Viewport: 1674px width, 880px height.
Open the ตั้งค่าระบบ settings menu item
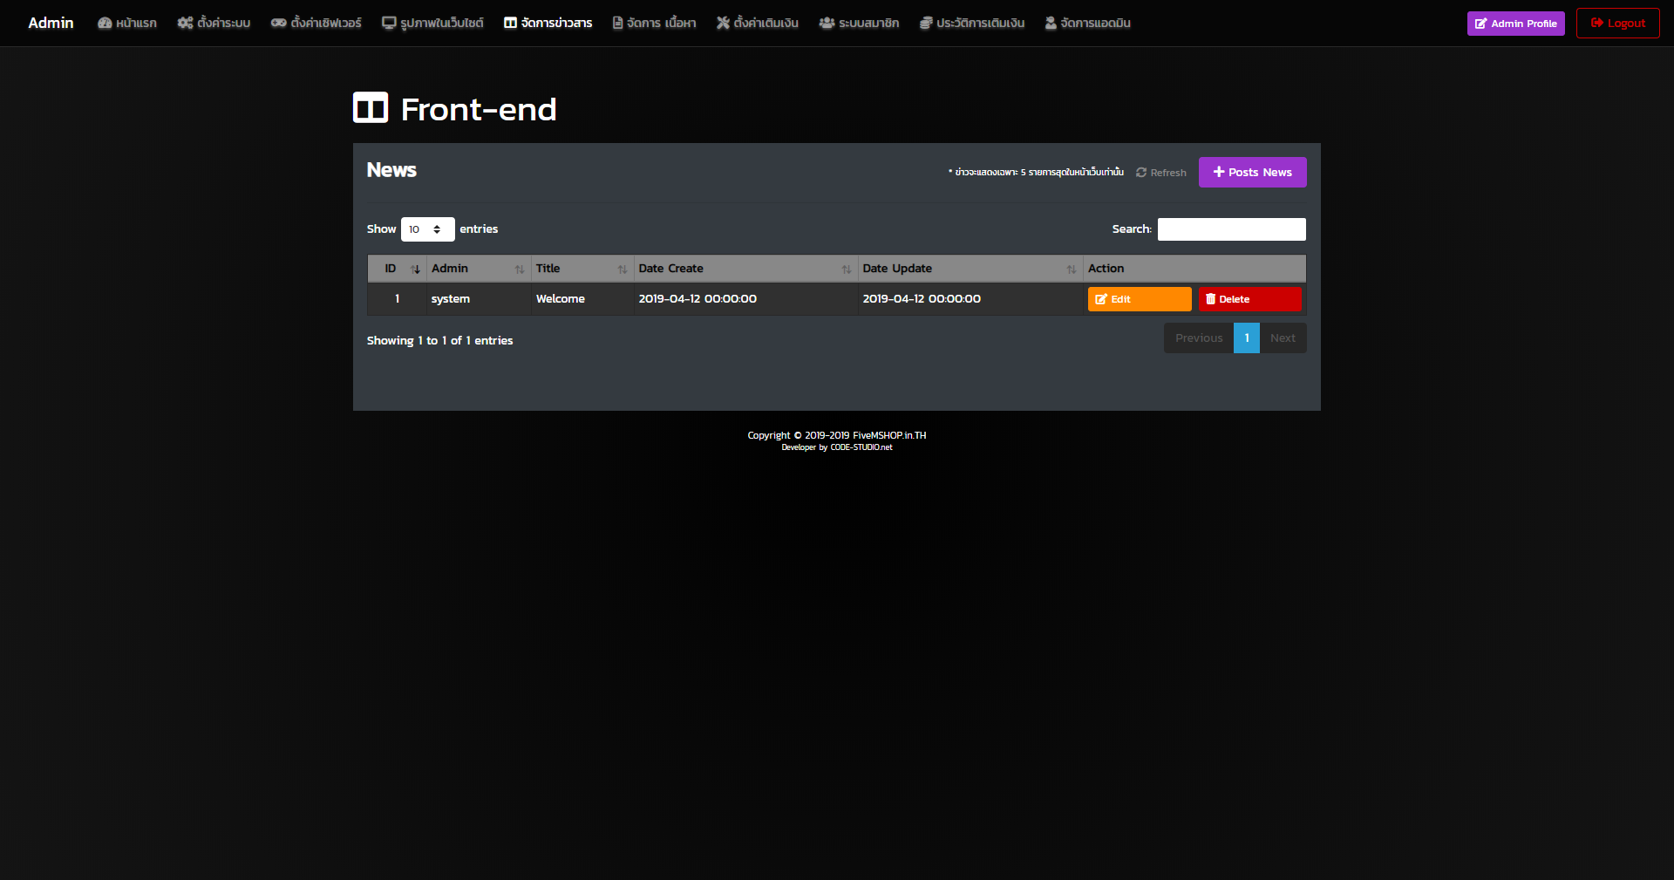(x=214, y=24)
